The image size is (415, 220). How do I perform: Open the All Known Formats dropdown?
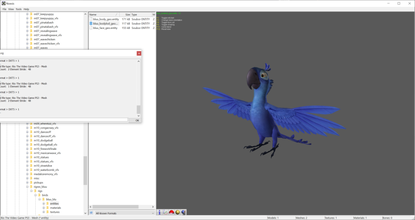(124, 213)
